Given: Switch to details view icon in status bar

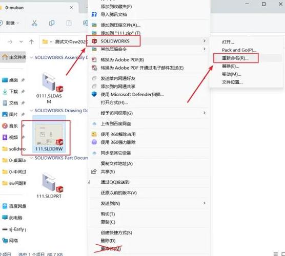Looking at the screenshot, I should [276, 254].
